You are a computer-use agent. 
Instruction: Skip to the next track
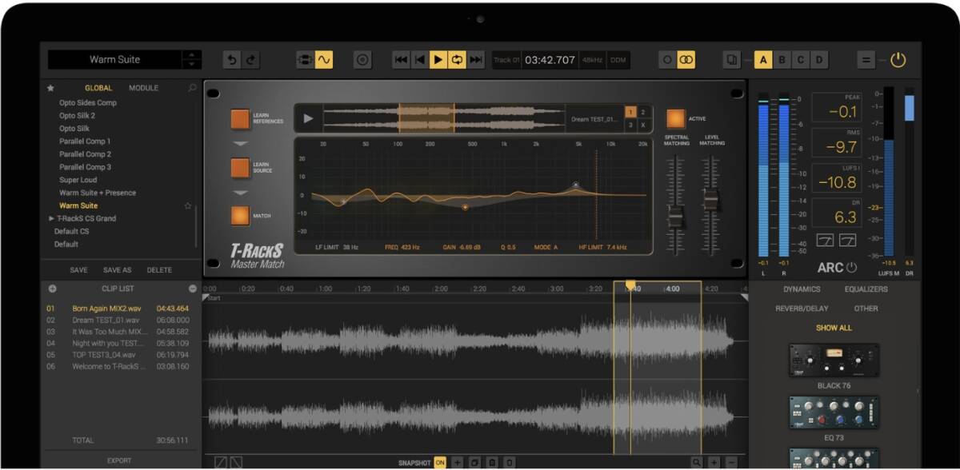(x=476, y=60)
